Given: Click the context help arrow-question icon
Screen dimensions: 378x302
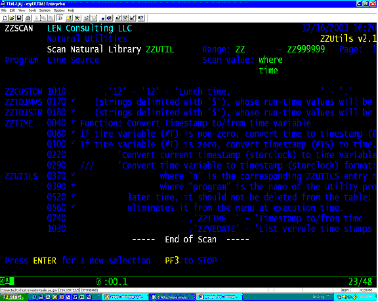Looking at the screenshot, I should pos(141,18).
